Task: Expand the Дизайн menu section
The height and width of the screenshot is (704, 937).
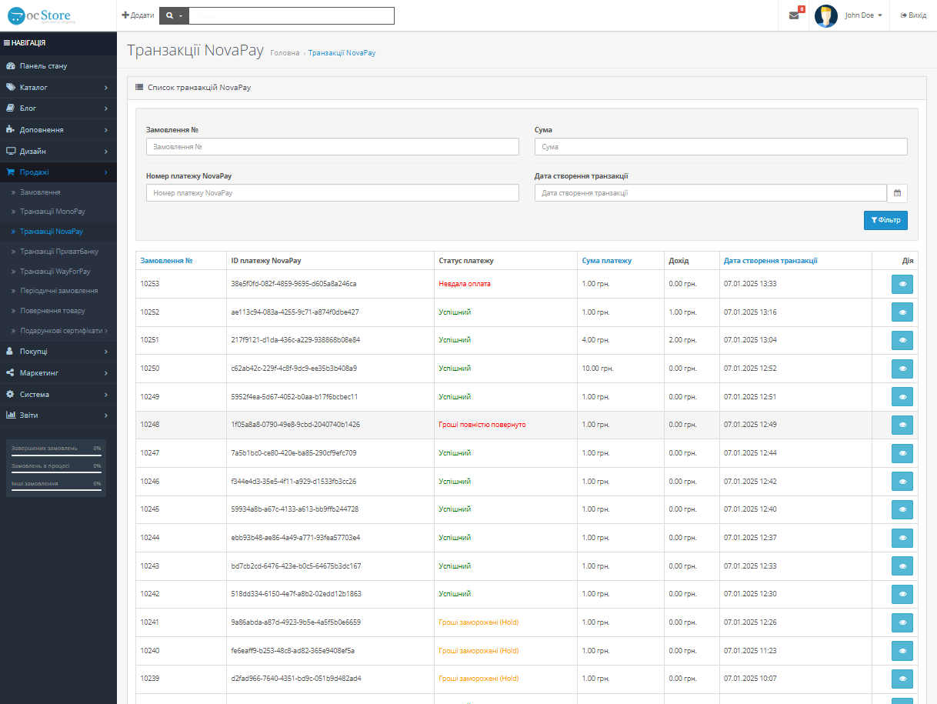Action: (x=58, y=152)
